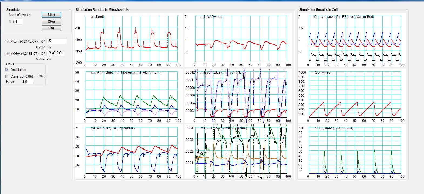The width and height of the screenshot is (424, 194).
Task: Edit the mit_vKuni exponent field
Action: (x=56, y=41)
